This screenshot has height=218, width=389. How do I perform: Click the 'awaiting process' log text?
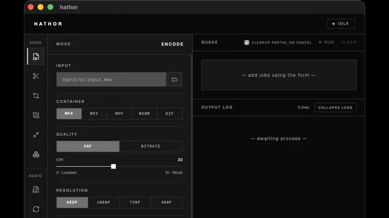(x=279, y=139)
